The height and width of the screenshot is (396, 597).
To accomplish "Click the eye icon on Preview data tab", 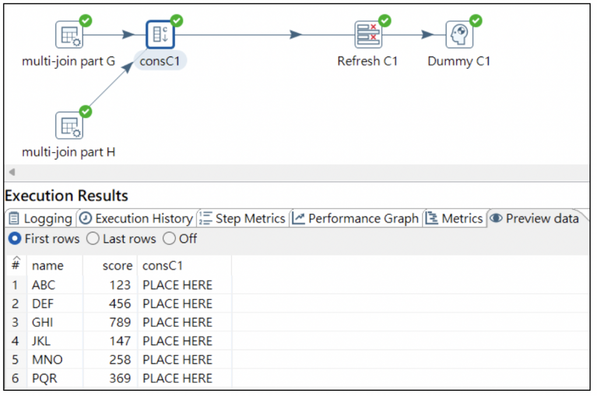I will pos(496,218).
